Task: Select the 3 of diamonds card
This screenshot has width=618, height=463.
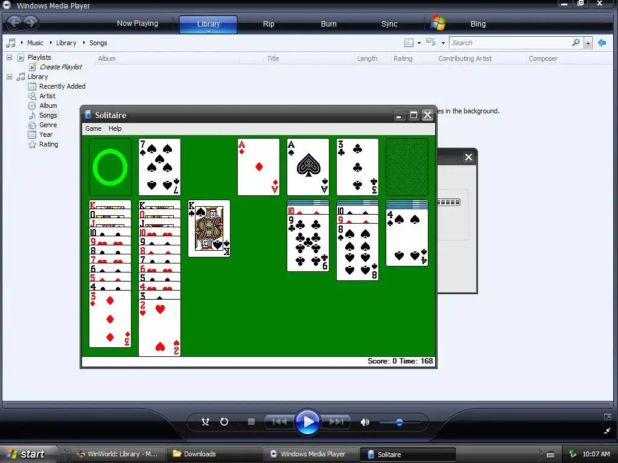Action: pos(110,319)
